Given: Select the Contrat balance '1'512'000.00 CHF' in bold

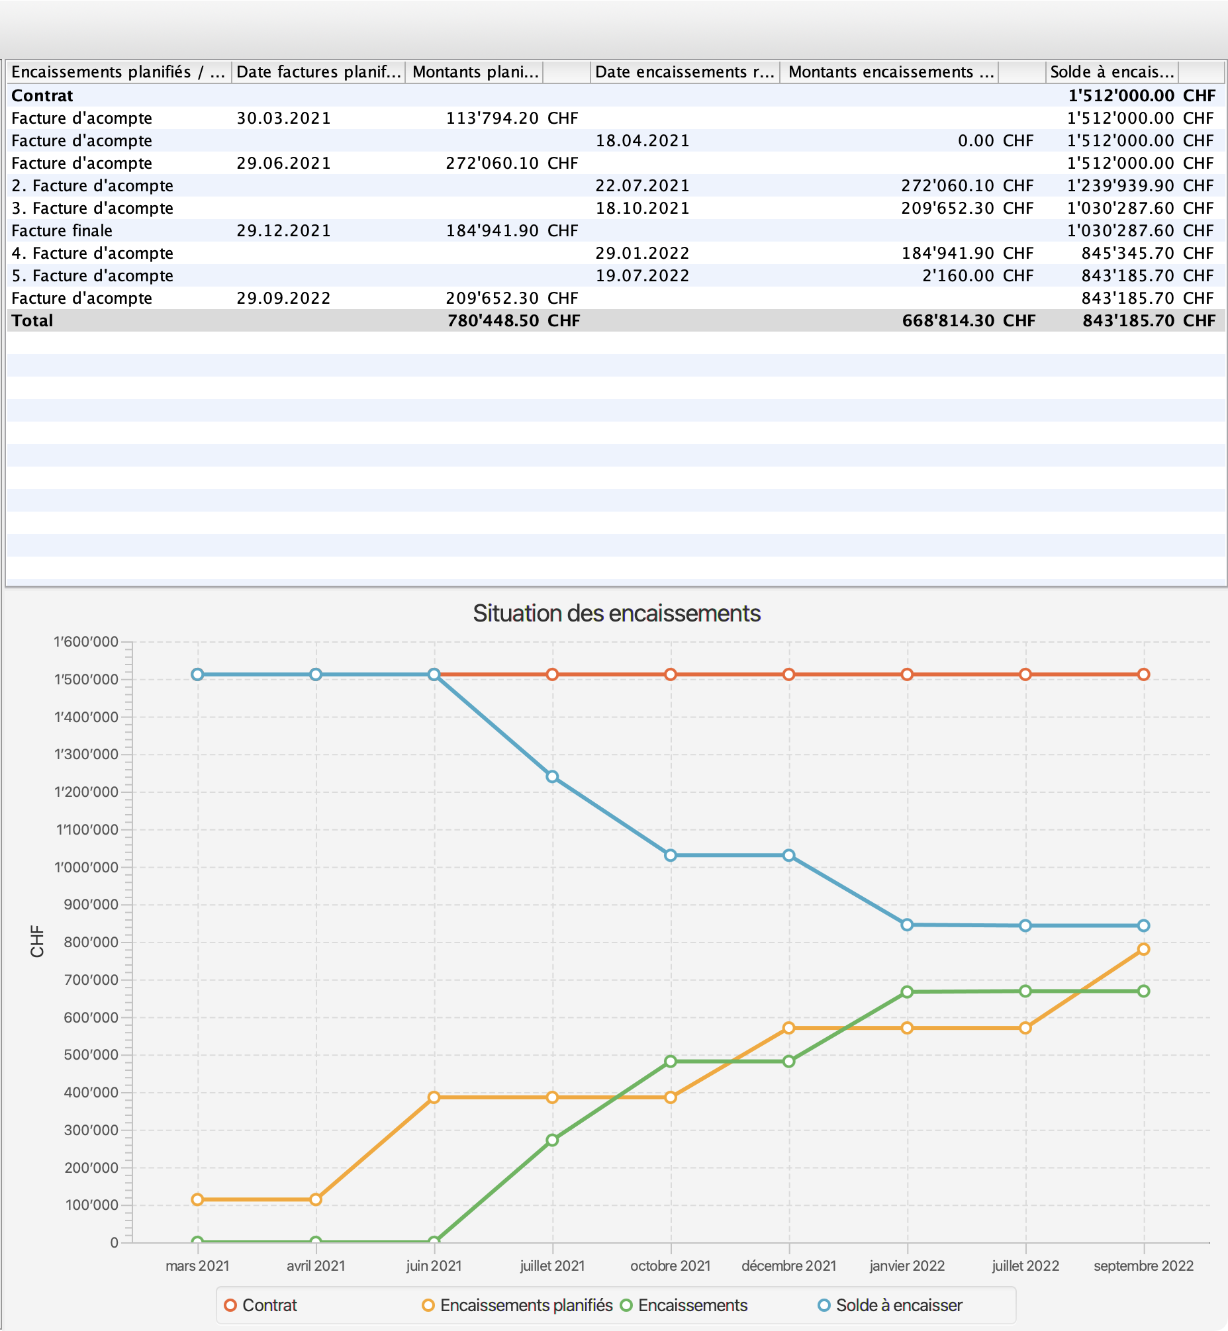Looking at the screenshot, I should point(1142,96).
